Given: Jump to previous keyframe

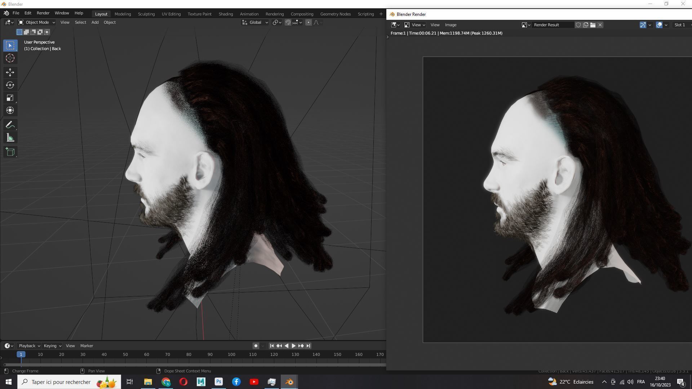Looking at the screenshot, I should tap(279, 346).
